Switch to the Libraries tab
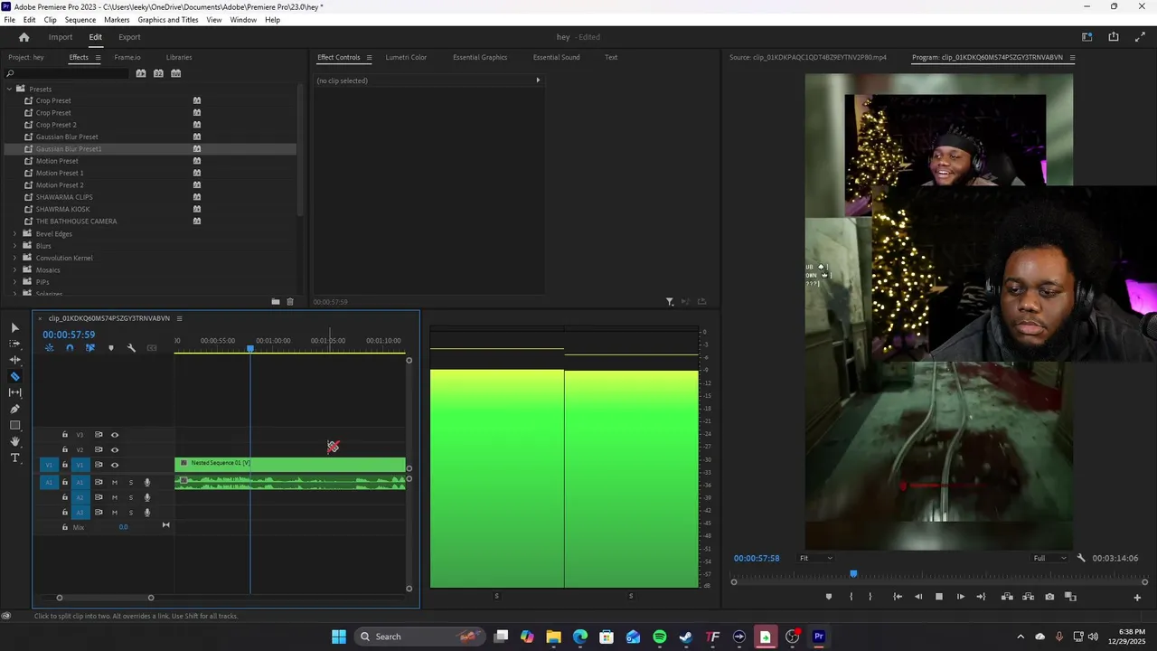This screenshot has height=651, width=1157. (179, 57)
